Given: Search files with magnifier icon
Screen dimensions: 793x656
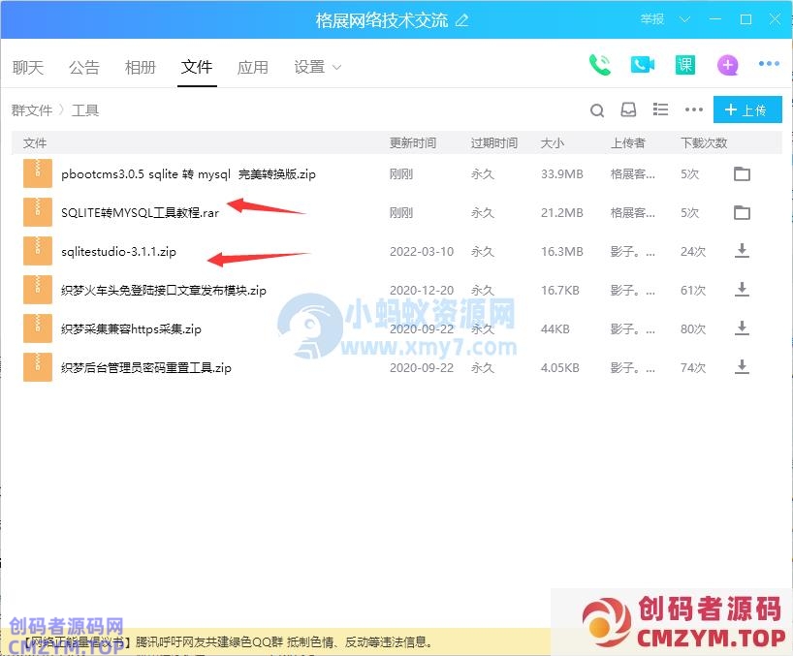Looking at the screenshot, I should coord(597,110).
